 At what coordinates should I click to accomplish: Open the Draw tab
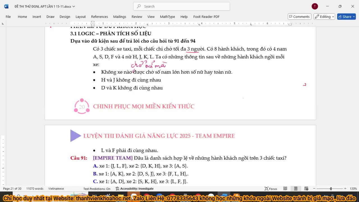tap(50, 17)
